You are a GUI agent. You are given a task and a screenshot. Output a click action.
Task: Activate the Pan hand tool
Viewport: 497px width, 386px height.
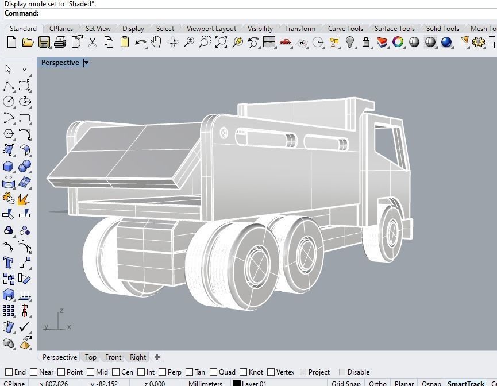coord(156,42)
